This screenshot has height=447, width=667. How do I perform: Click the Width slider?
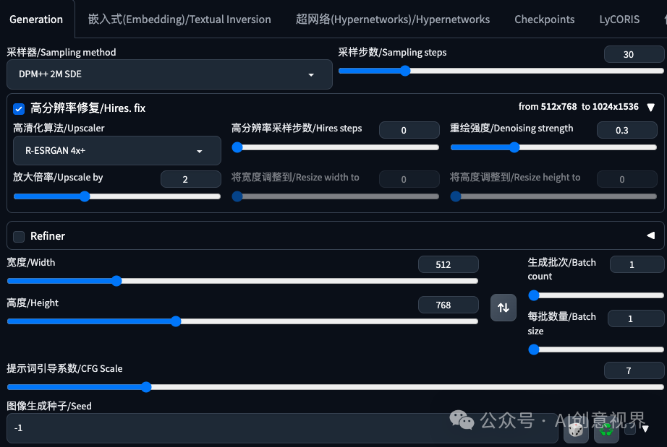tap(242, 281)
